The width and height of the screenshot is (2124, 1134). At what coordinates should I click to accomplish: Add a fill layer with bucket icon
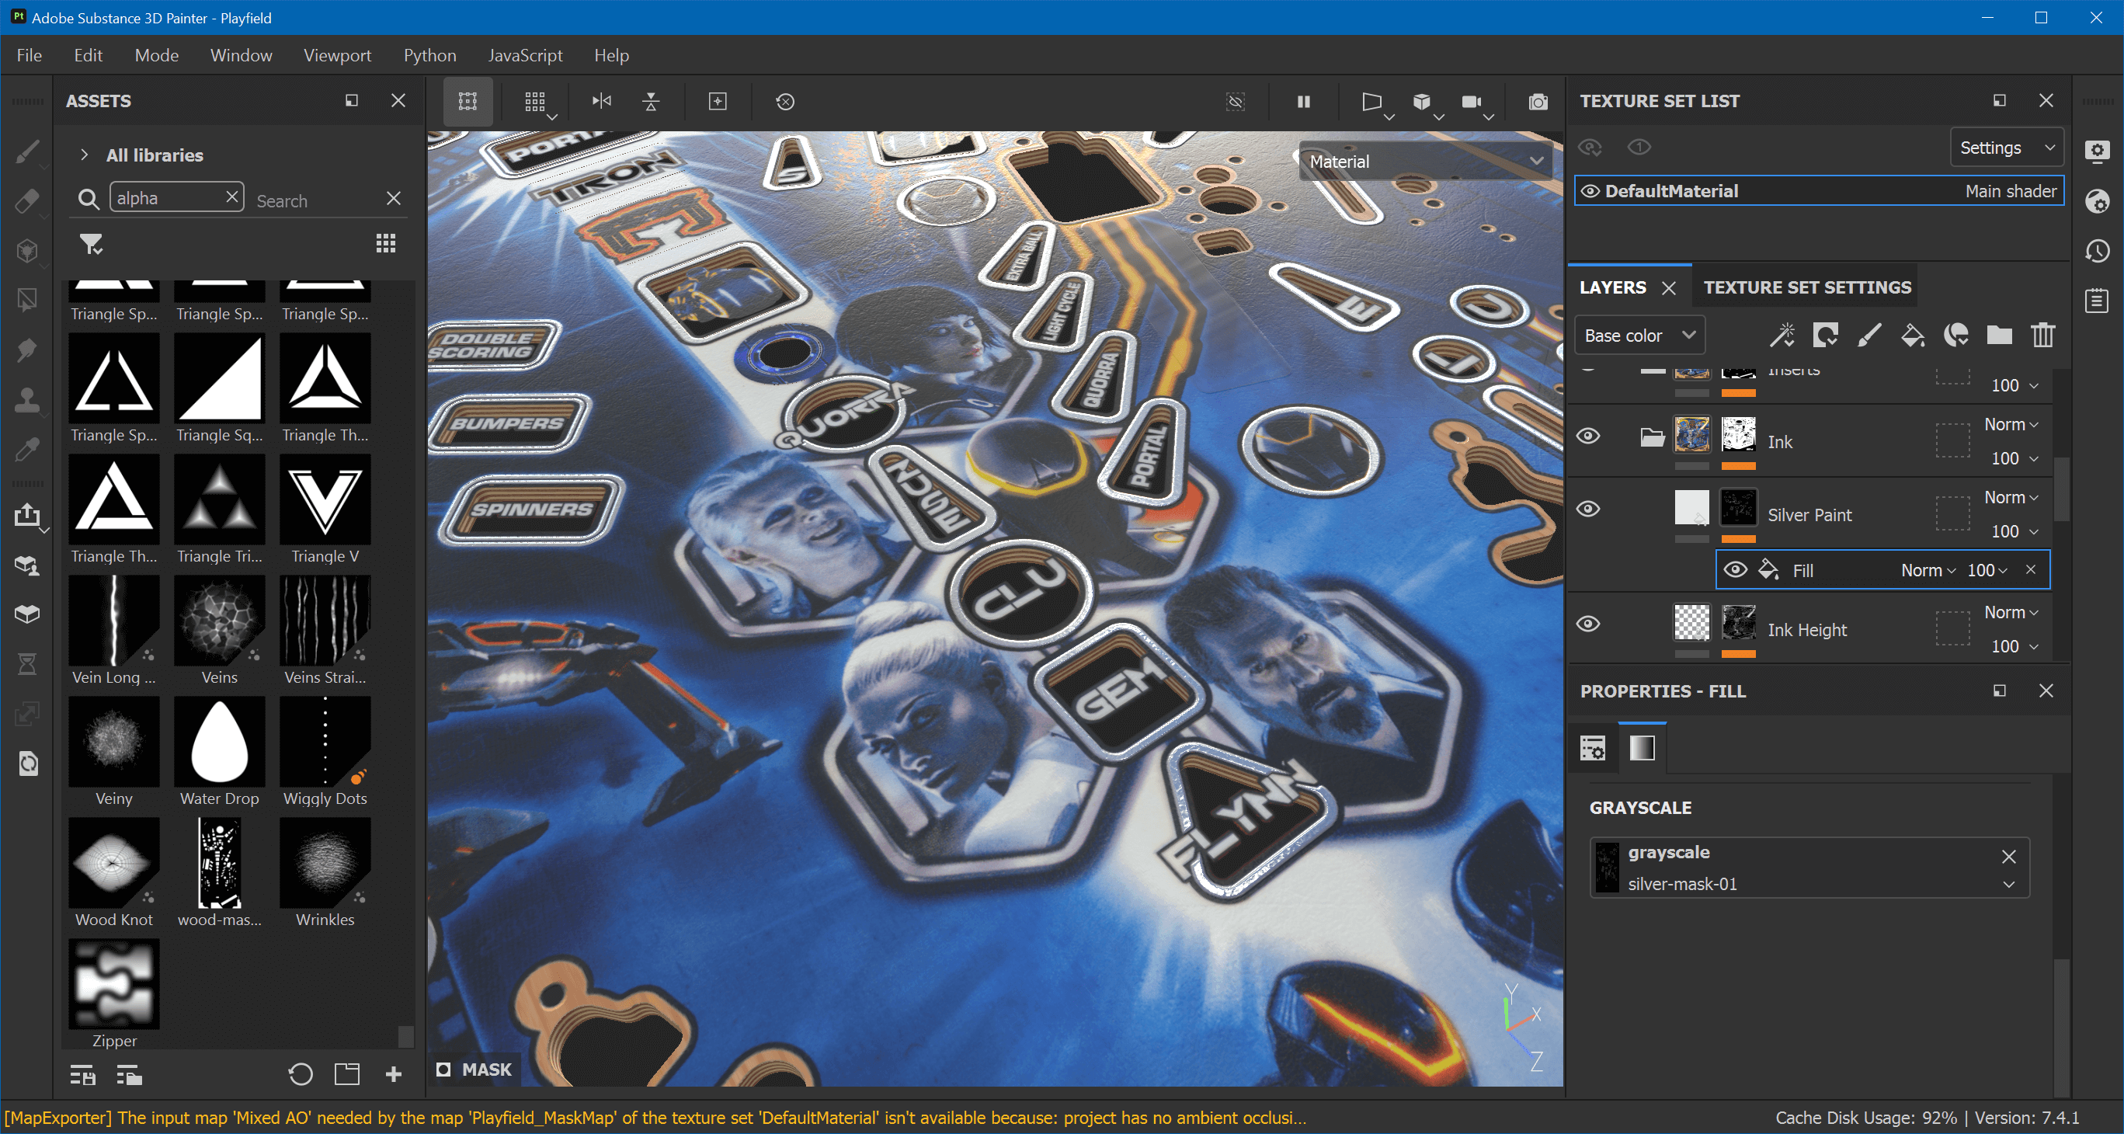point(1913,335)
